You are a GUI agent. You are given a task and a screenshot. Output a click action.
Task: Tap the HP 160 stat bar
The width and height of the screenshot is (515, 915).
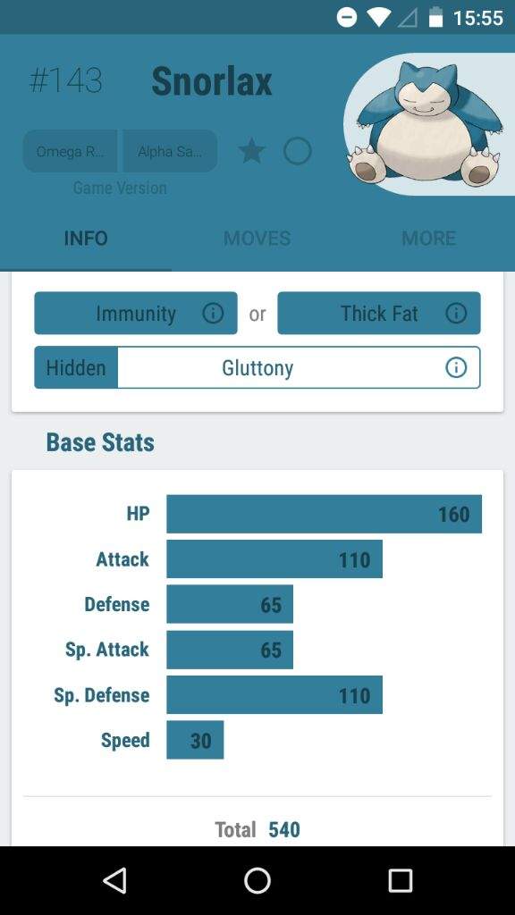324,514
